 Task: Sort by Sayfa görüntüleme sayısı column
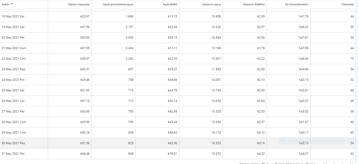pos(118,4)
